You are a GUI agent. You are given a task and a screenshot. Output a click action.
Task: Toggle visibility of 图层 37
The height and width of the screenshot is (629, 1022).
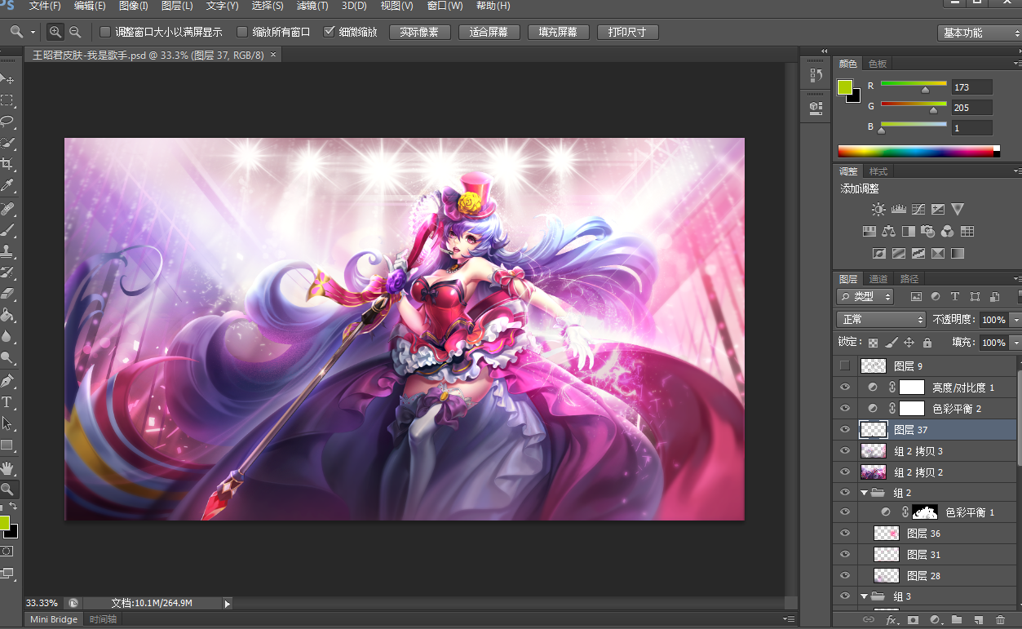pos(845,430)
